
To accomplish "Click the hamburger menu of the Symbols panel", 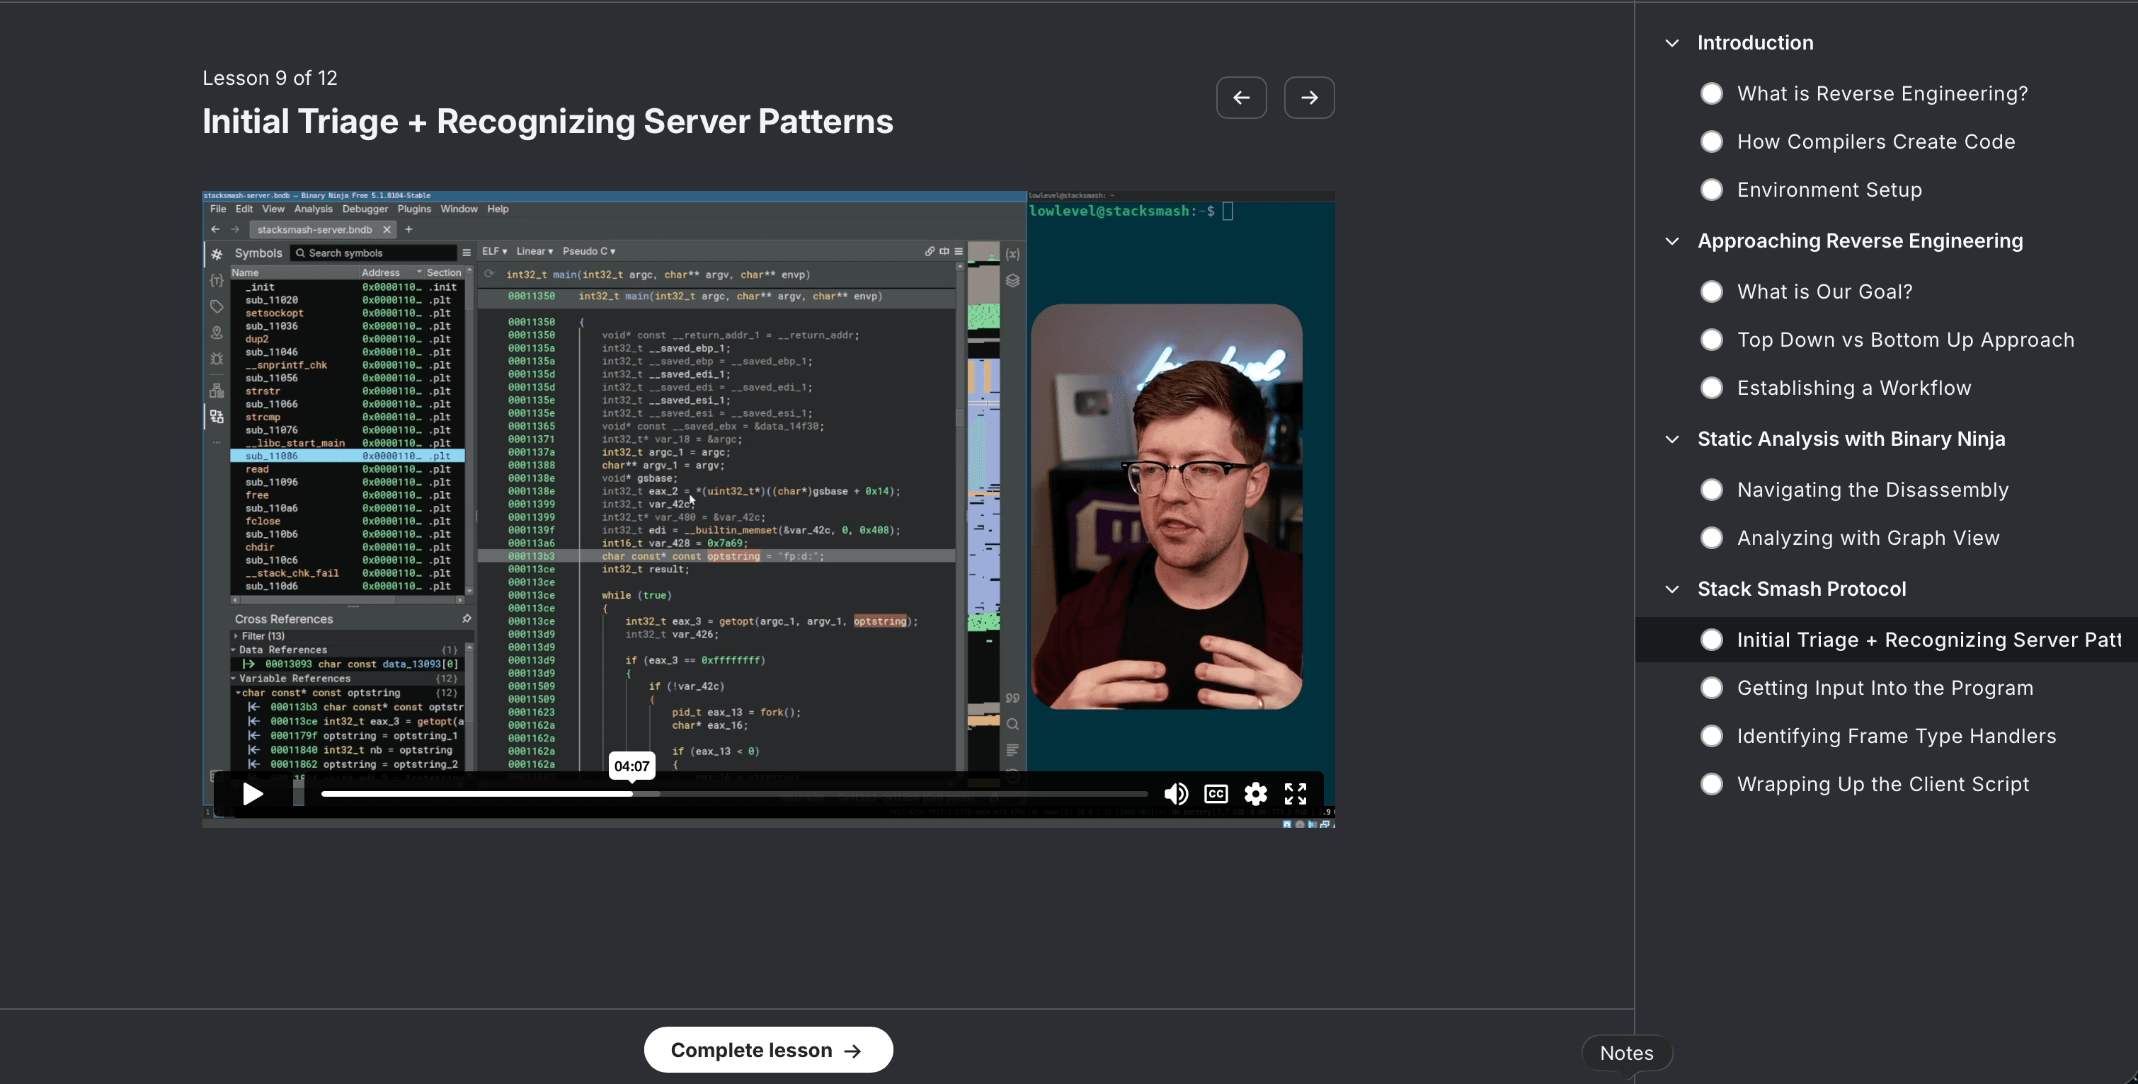I will (467, 252).
